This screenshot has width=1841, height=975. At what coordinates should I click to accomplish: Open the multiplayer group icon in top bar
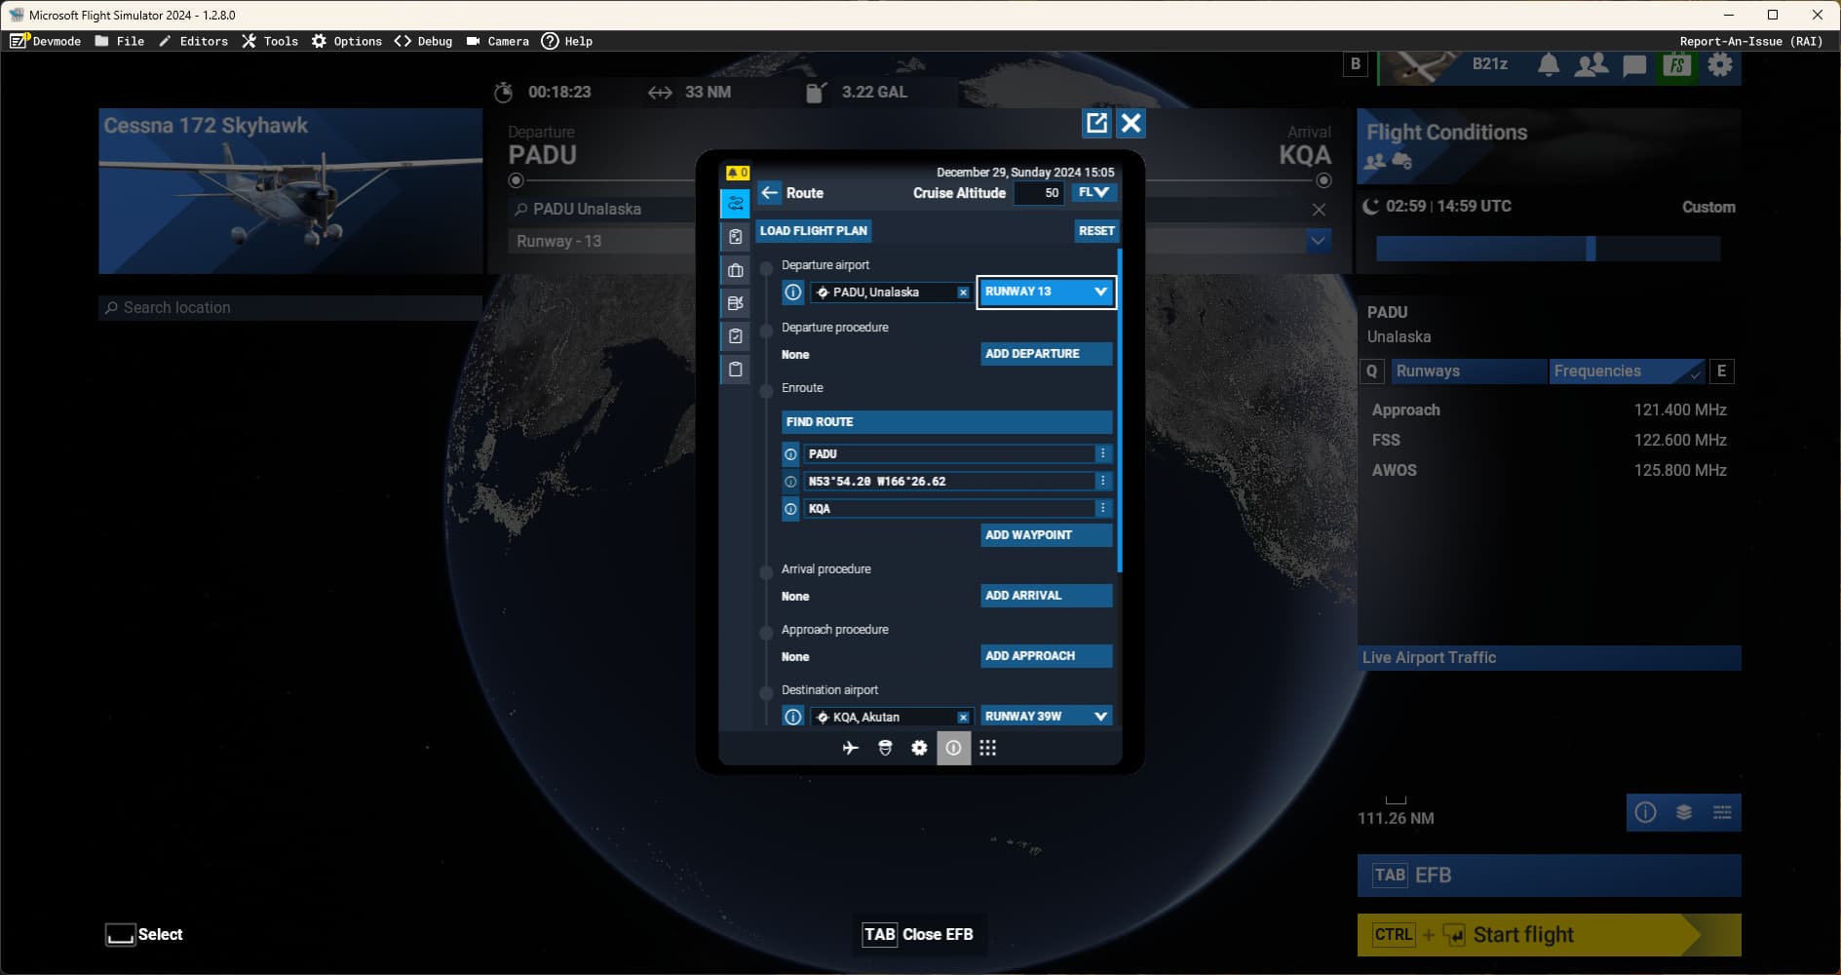click(x=1592, y=65)
